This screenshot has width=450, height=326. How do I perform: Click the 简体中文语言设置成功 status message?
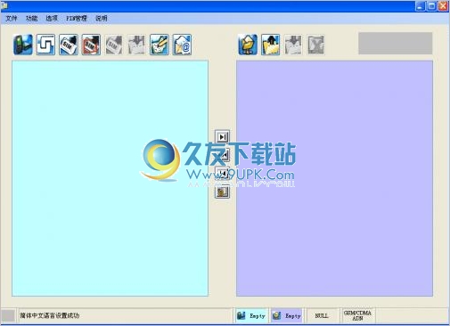point(50,315)
